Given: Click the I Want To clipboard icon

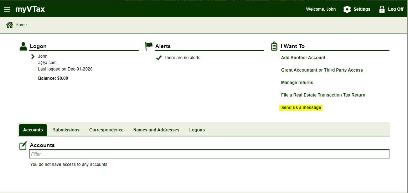Looking at the screenshot, I should coord(274,46).
